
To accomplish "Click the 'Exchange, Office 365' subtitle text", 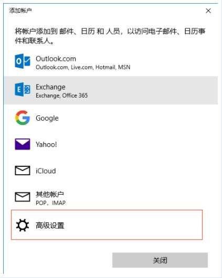I will click(61, 95).
